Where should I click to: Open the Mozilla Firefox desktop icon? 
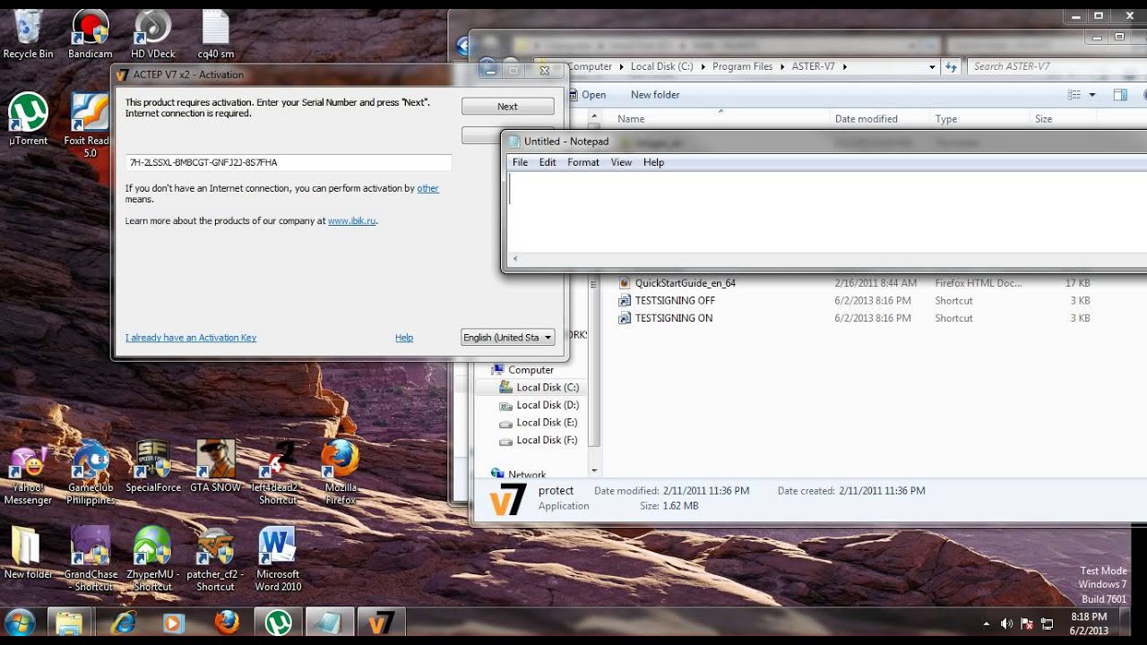[x=341, y=473]
